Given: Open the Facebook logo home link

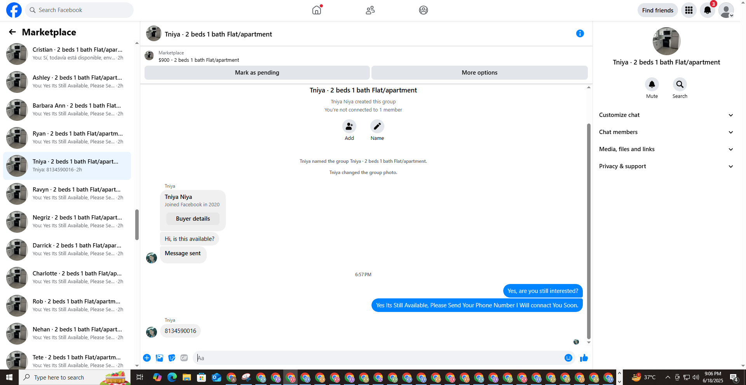Looking at the screenshot, I should pos(14,10).
